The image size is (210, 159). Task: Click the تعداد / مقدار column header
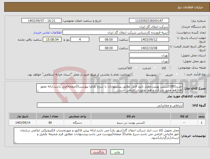(x=50, y=116)
